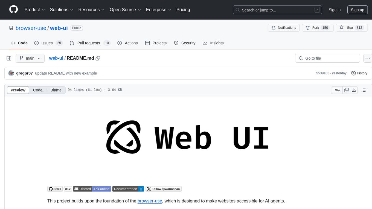
Task: Switch to Code view
Action: point(38,90)
